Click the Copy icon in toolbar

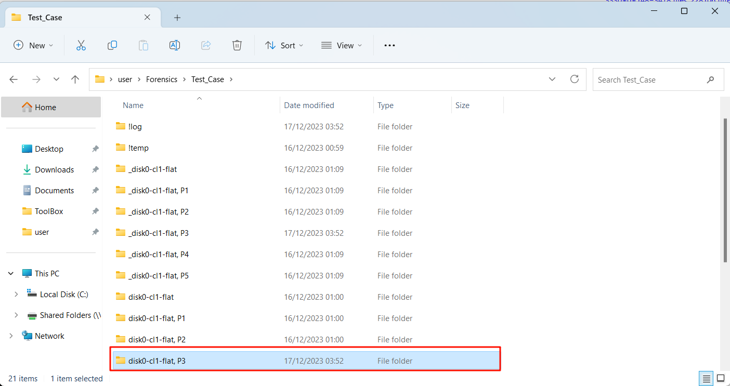click(112, 46)
